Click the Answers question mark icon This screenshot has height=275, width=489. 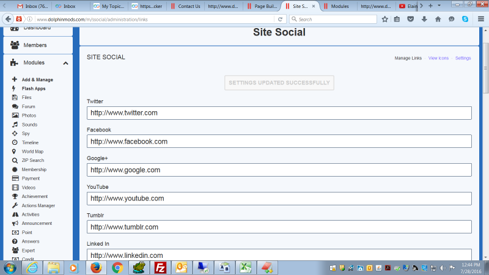pyautogui.click(x=15, y=241)
